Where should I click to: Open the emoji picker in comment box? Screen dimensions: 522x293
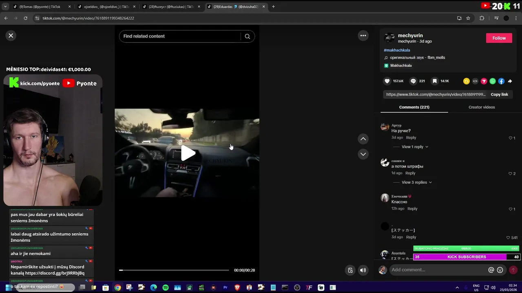point(500,270)
